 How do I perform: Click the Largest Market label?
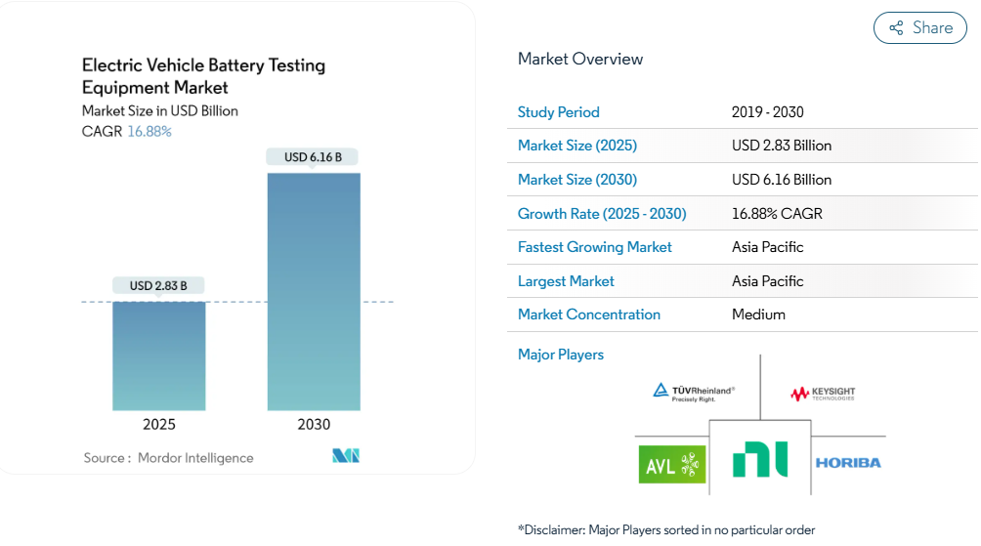(566, 281)
